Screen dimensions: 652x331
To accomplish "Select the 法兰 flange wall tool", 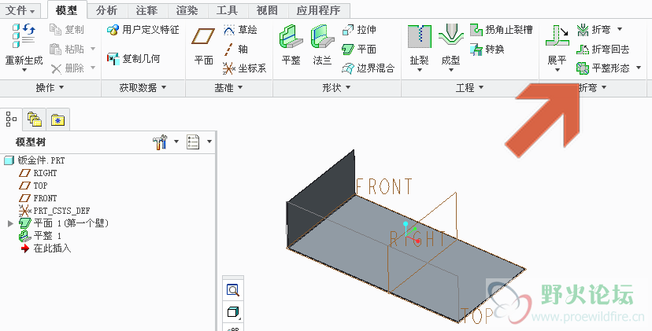I will coord(322,45).
